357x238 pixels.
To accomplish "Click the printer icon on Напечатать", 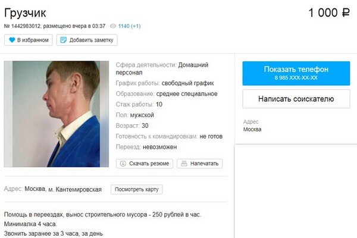I will 184,164.
